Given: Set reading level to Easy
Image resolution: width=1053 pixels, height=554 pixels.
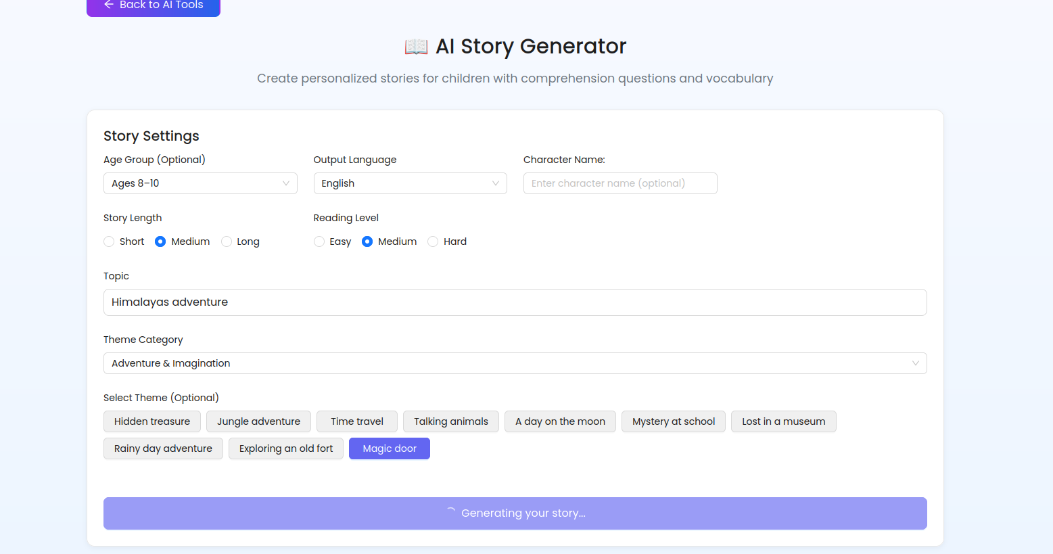Looking at the screenshot, I should pos(320,241).
